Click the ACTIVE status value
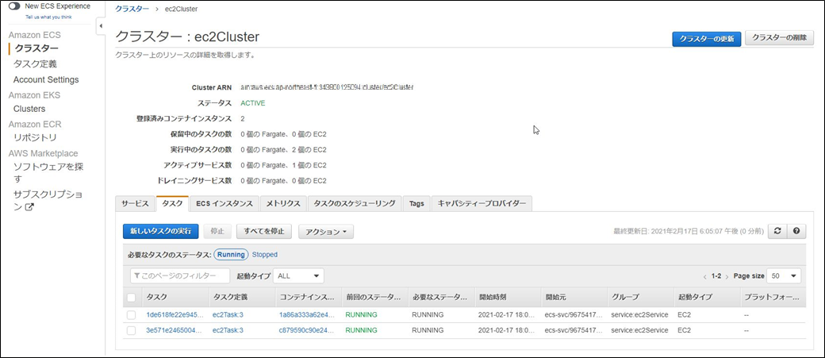This screenshot has height=358, width=825. (252, 103)
